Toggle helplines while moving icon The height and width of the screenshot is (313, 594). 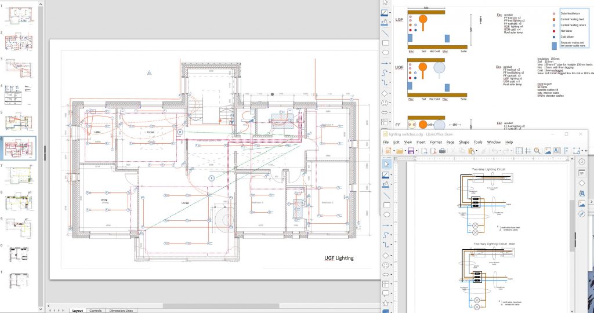pyautogui.click(x=528, y=151)
